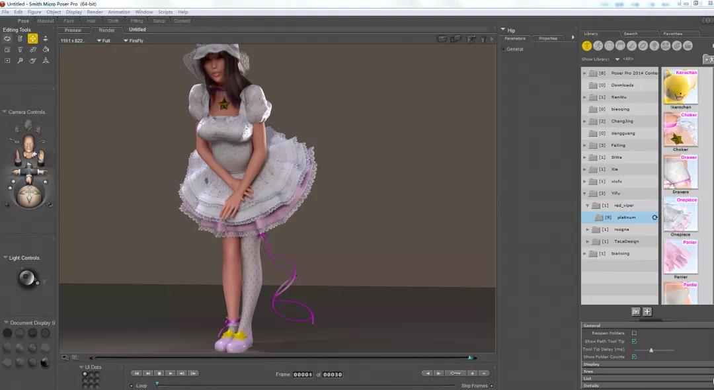Select the Chain Break tool
Screen dimensions: 714x390
(x=33, y=50)
